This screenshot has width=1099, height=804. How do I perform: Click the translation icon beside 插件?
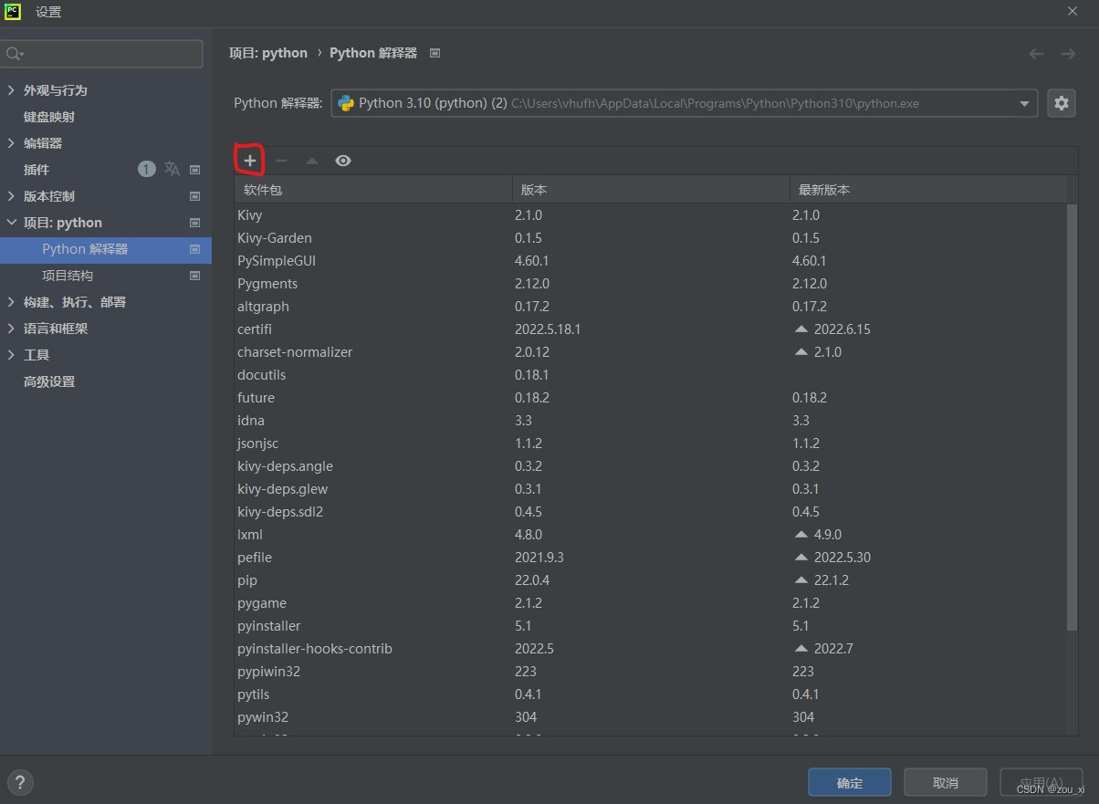pyautogui.click(x=172, y=169)
